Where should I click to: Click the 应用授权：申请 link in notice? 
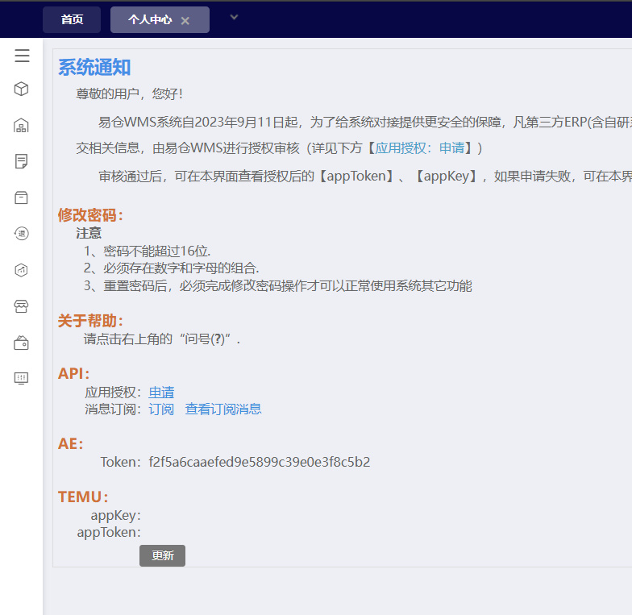(x=419, y=148)
